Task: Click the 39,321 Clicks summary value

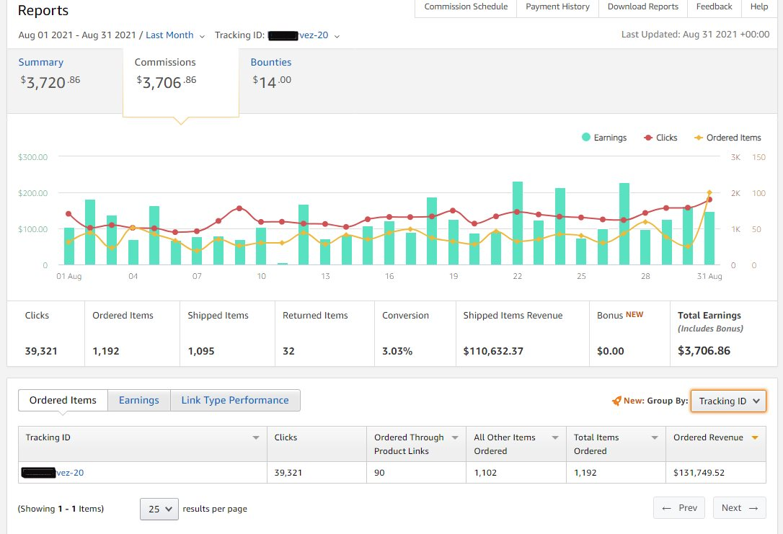Action: tap(41, 352)
